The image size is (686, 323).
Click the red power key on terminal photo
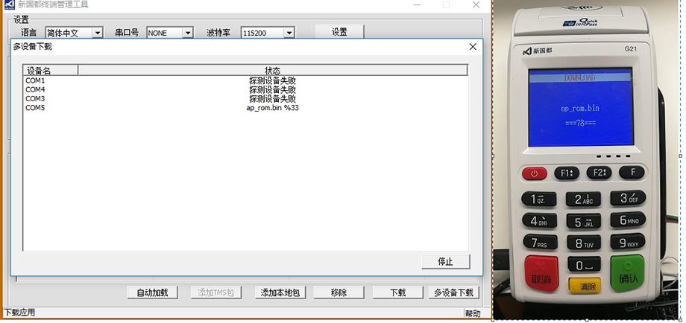point(533,173)
